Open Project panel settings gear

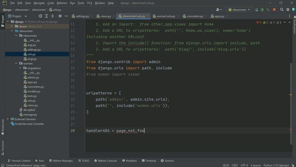pos(60,16)
